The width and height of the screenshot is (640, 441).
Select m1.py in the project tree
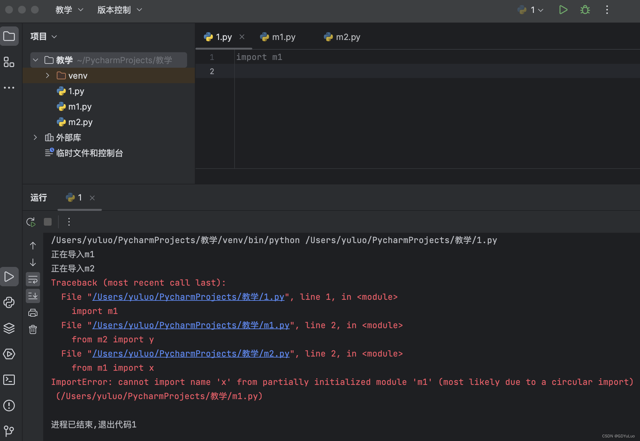click(x=80, y=107)
